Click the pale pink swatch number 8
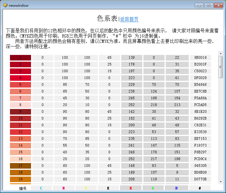Screen dimensions: 226x193 20,105
